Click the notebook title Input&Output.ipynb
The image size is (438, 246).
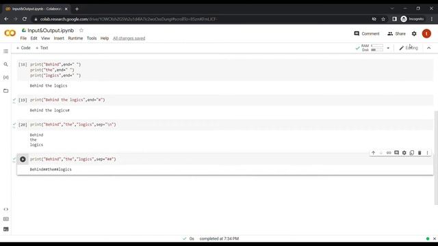51,30
